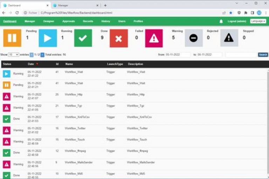
Task: Click Warning icon in Workflow_Touch row
Action: (x=7, y=142)
